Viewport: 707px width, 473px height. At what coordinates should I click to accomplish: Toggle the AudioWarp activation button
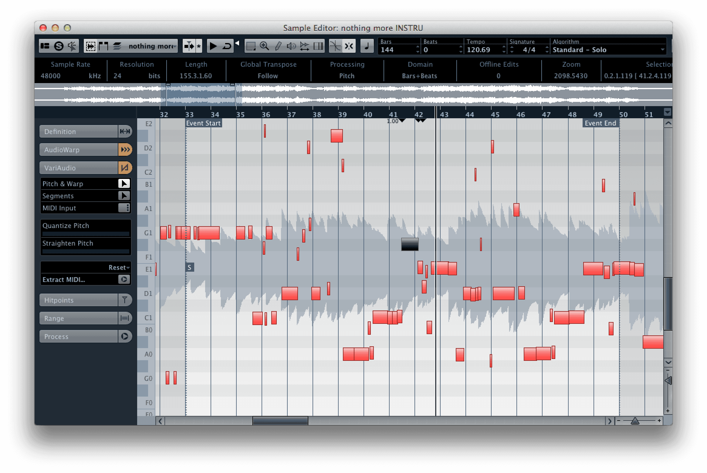click(x=126, y=149)
